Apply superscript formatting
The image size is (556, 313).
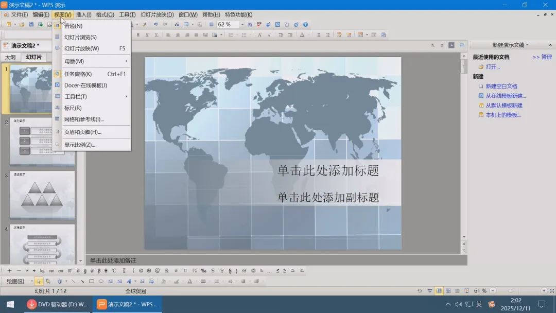(147, 34)
